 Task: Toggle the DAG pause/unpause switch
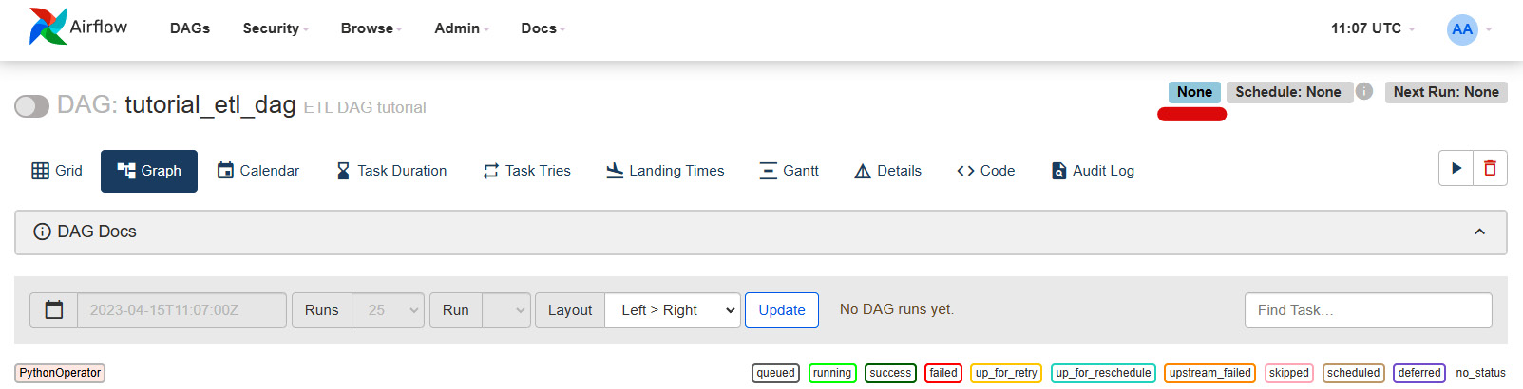click(31, 106)
